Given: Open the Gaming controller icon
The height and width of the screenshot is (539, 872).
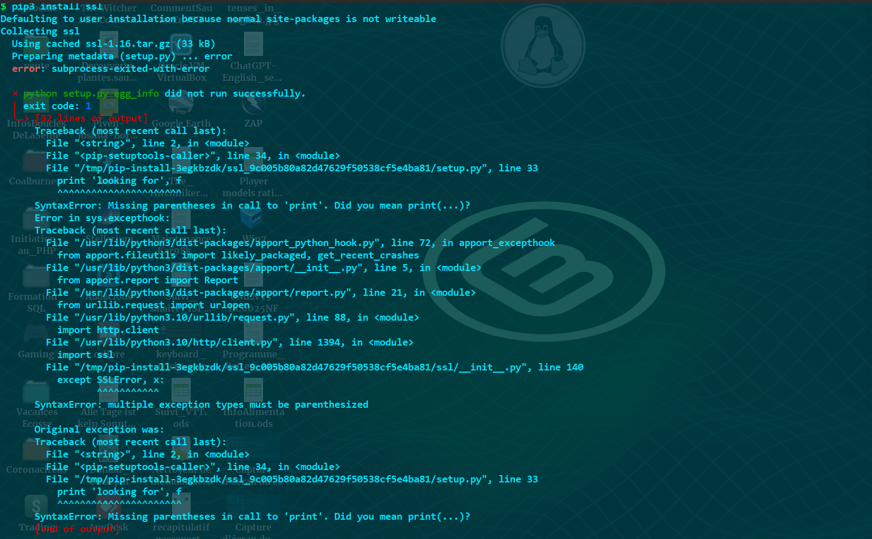Looking at the screenshot, I should pyautogui.click(x=36, y=335).
